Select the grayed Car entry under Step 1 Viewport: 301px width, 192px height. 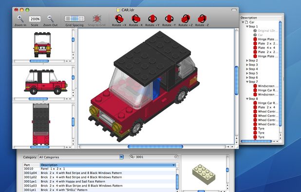[260, 35]
